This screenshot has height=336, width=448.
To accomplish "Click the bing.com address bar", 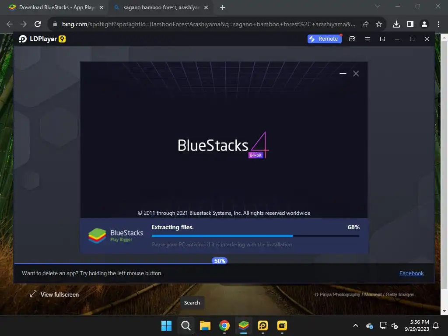I will pos(208,24).
